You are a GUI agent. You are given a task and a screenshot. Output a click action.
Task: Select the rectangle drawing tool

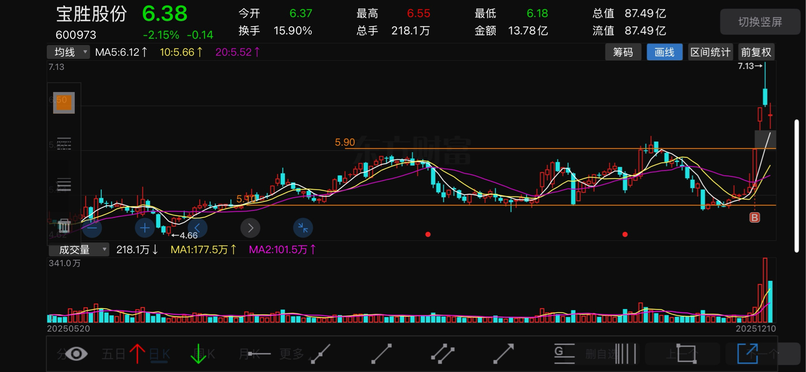point(686,354)
